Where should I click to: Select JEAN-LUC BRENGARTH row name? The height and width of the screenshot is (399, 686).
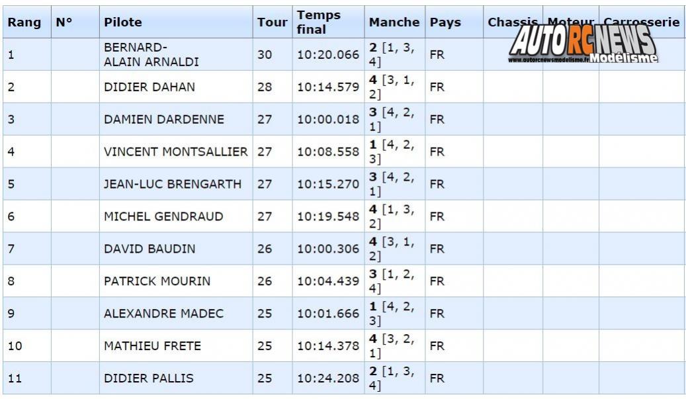pyautogui.click(x=173, y=185)
